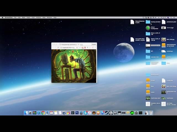Open the ScreenFlow application menu

(9, 18)
